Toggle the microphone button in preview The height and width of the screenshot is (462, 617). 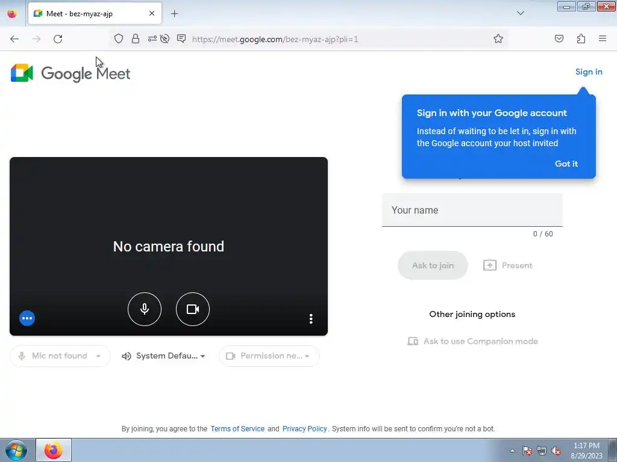[145, 309]
